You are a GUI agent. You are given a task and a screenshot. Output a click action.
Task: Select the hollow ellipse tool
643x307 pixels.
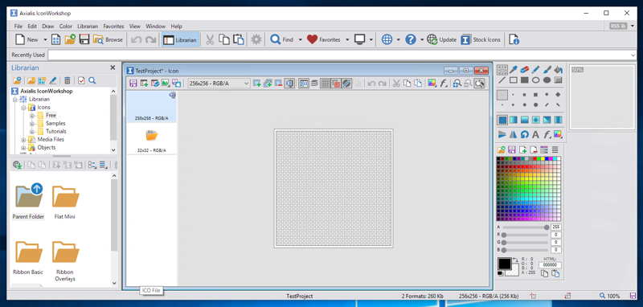535,80
